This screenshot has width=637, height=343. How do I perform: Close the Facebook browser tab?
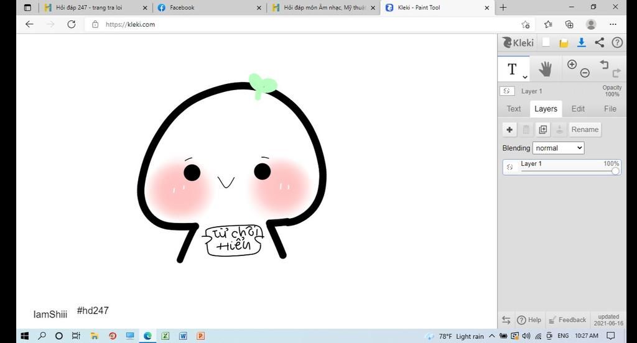click(259, 7)
